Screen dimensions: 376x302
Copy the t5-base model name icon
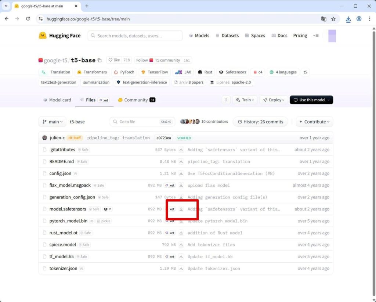click(x=100, y=60)
